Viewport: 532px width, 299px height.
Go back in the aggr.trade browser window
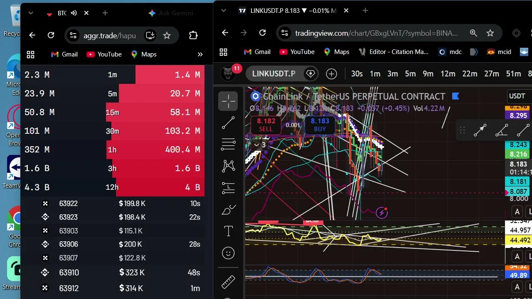[32, 35]
